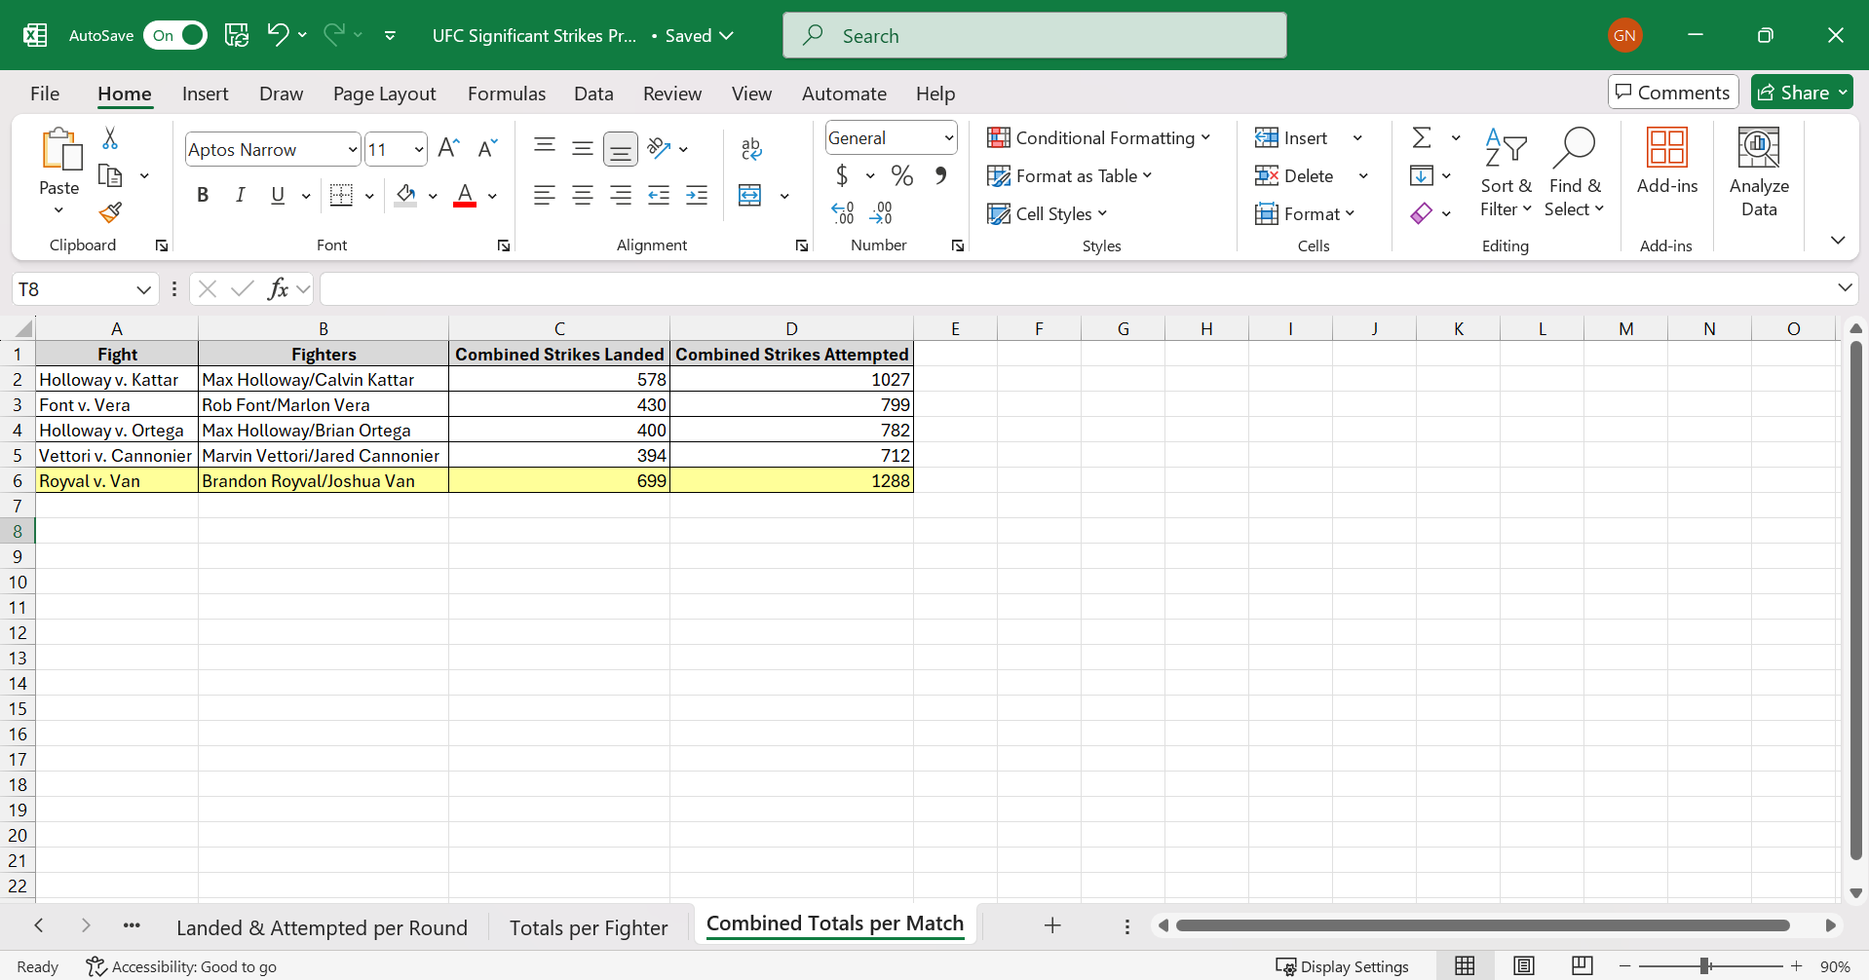This screenshot has width=1869, height=980.
Task: Open the Formulas ribbon tab
Action: click(x=507, y=94)
